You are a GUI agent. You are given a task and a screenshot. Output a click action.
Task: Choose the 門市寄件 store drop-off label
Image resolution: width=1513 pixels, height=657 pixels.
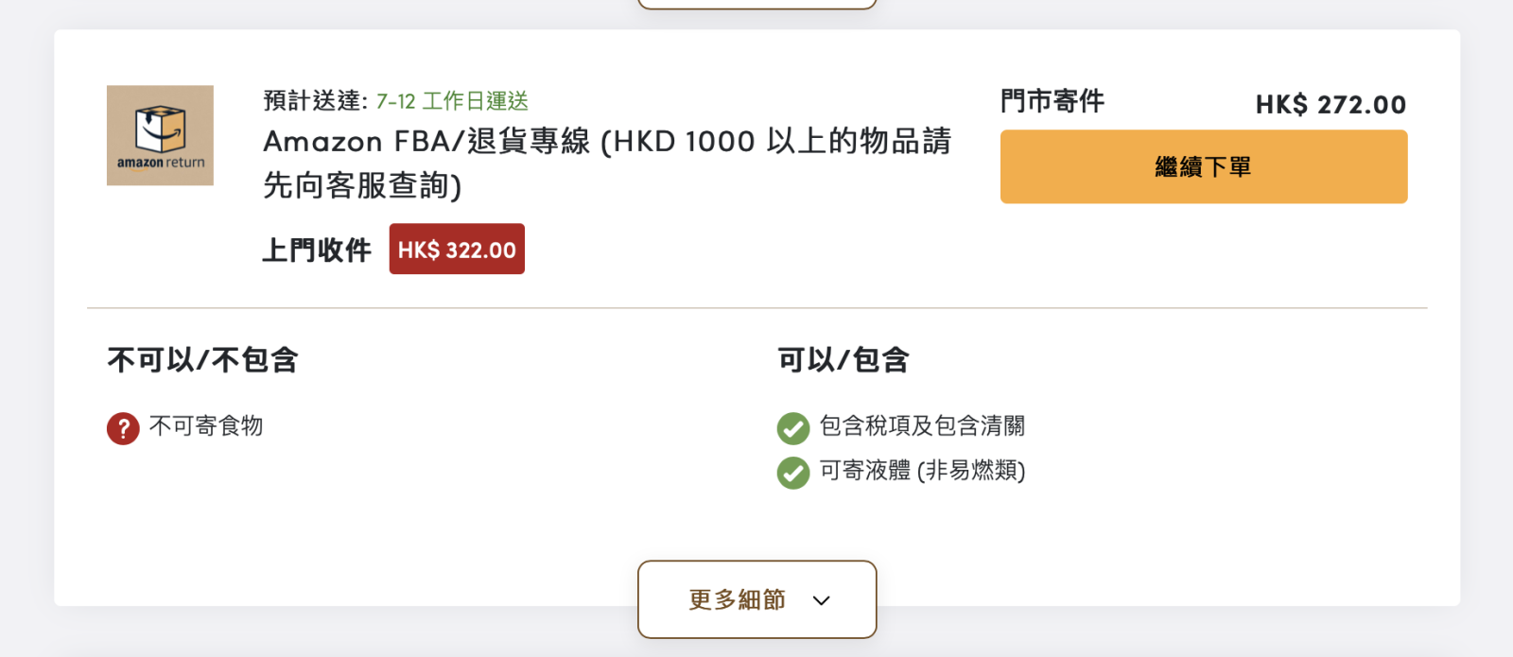click(x=1052, y=101)
